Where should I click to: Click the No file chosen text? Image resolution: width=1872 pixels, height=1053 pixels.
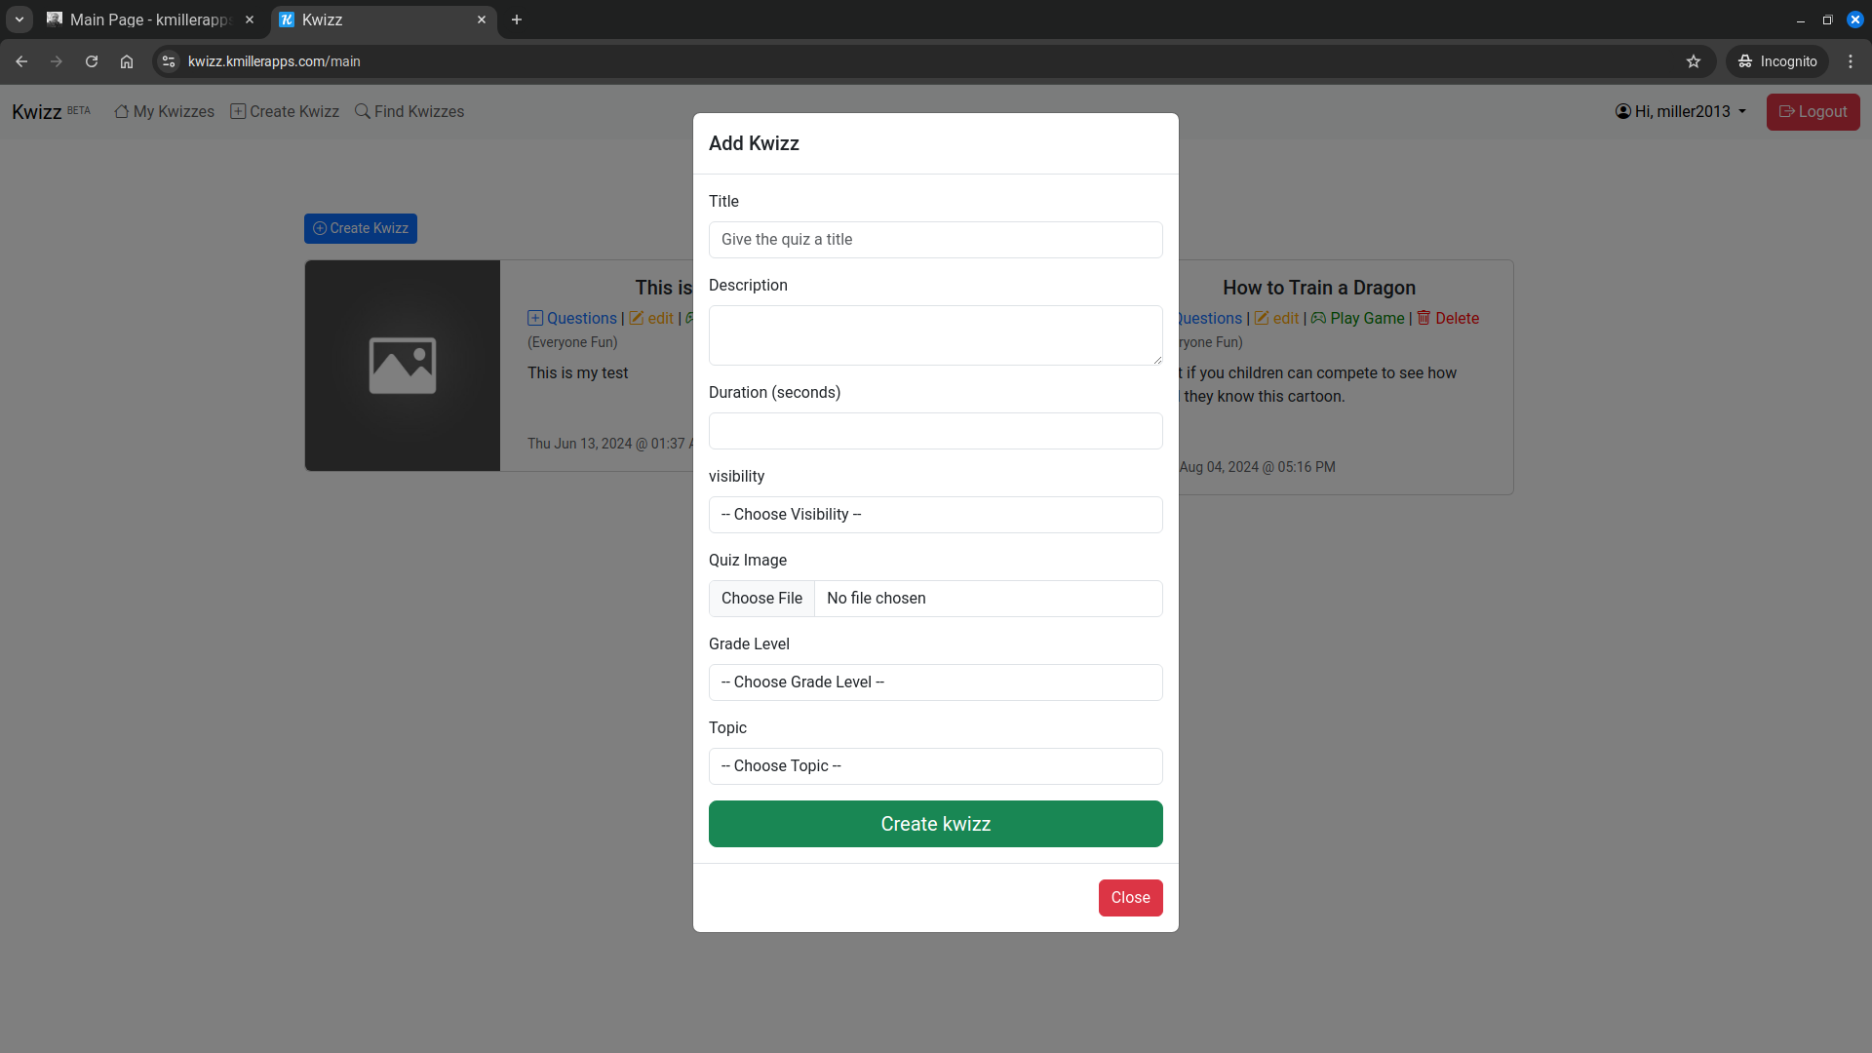(x=877, y=599)
